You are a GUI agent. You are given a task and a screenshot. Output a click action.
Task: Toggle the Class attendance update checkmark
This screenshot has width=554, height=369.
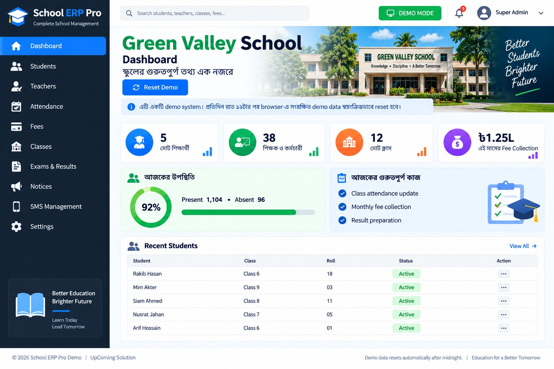(x=342, y=194)
